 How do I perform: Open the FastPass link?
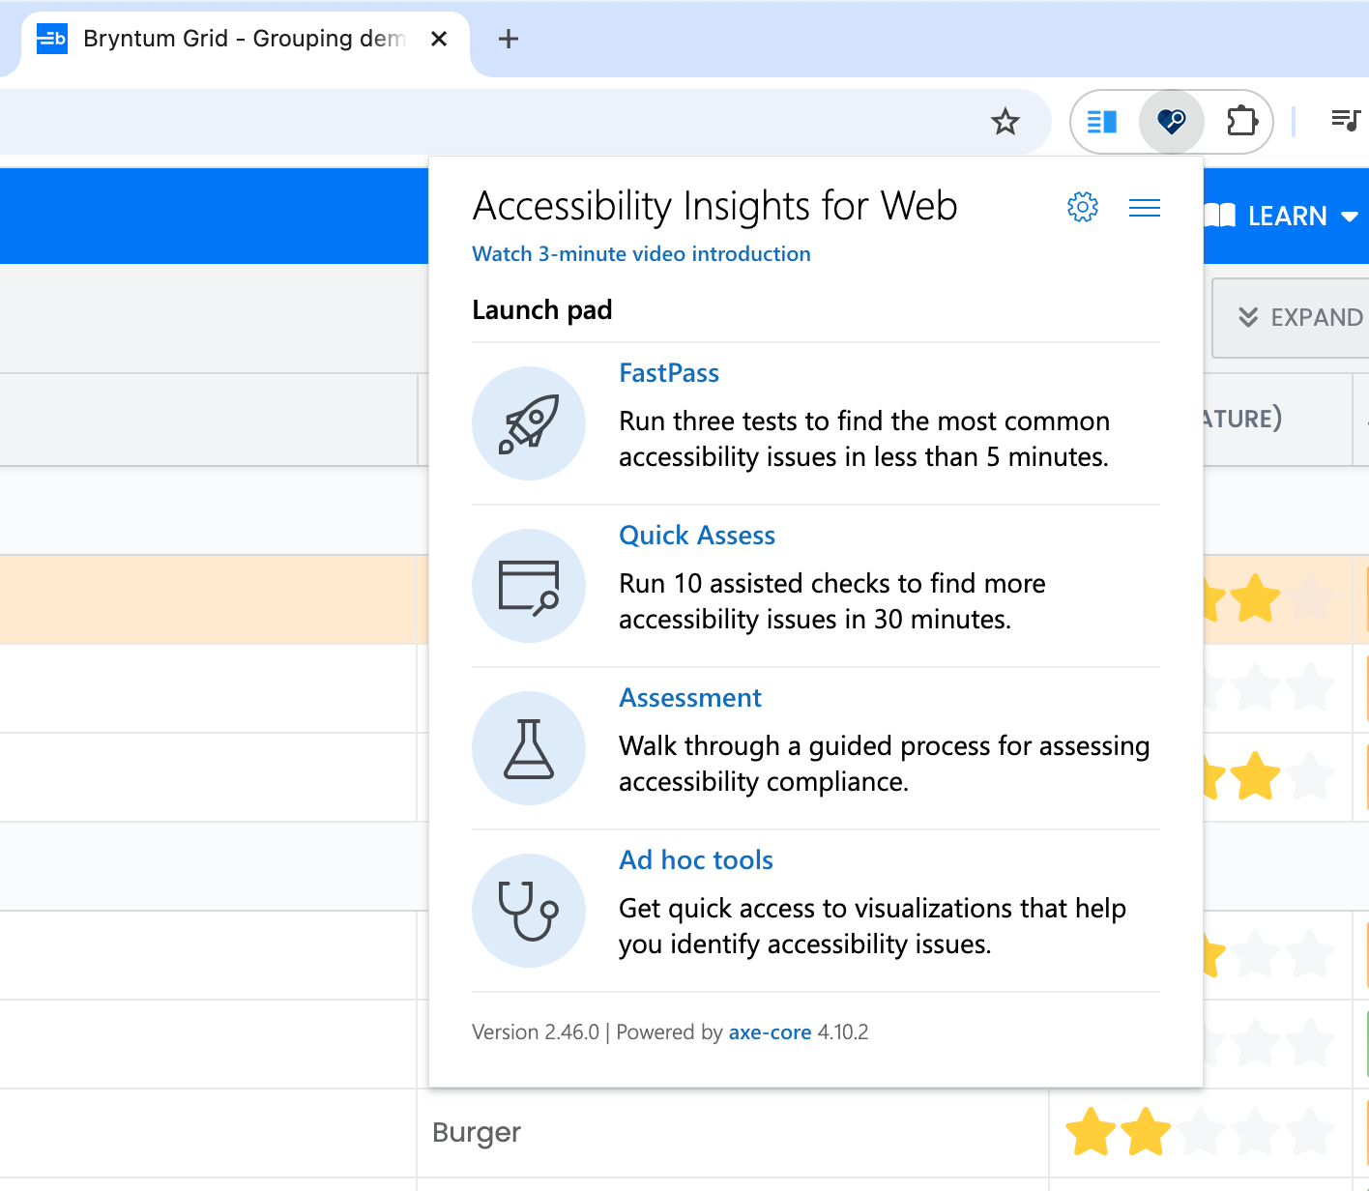click(669, 373)
